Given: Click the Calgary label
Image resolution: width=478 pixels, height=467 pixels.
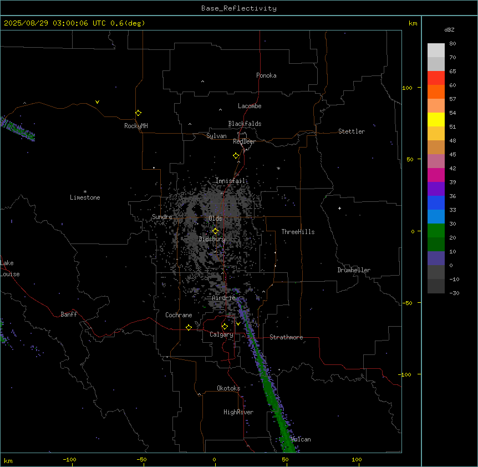Looking at the screenshot, I should tap(222, 334).
